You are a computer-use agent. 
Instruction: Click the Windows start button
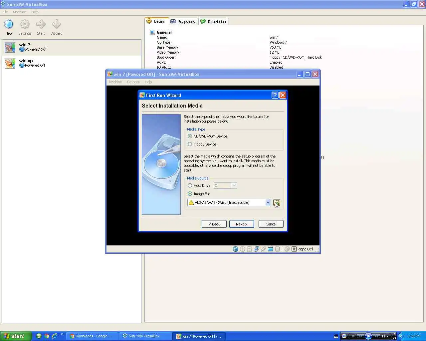[16, 336]
